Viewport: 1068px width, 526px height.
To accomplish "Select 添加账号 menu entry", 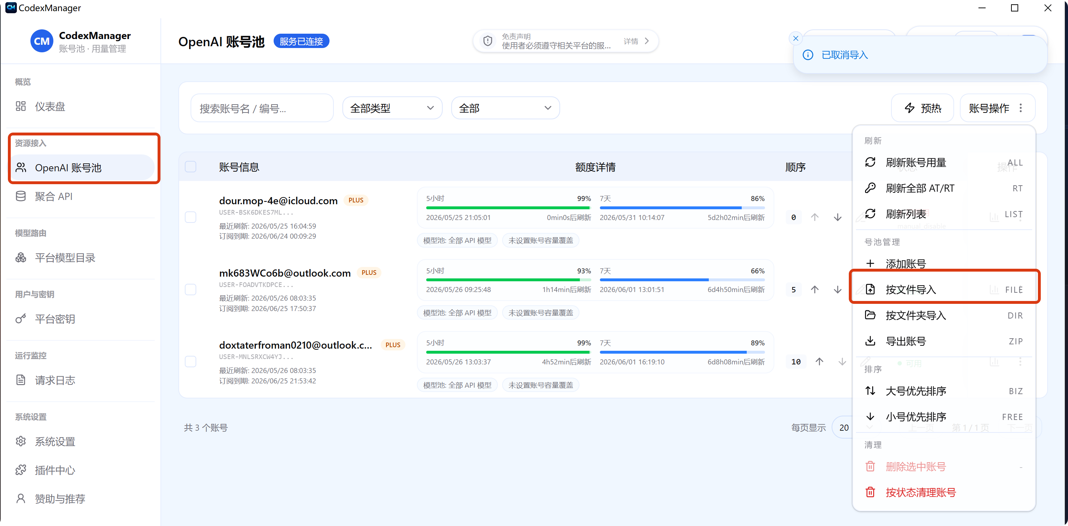I will tap(944, 263).
